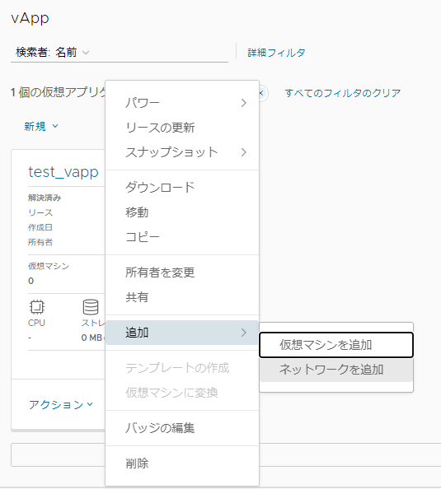
Task: Open 詳細フィルタ link
Action: [276, 53]
